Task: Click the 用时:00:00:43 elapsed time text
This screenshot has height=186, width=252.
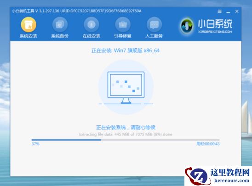Action: pyautogui.click(x=208, y=144)
